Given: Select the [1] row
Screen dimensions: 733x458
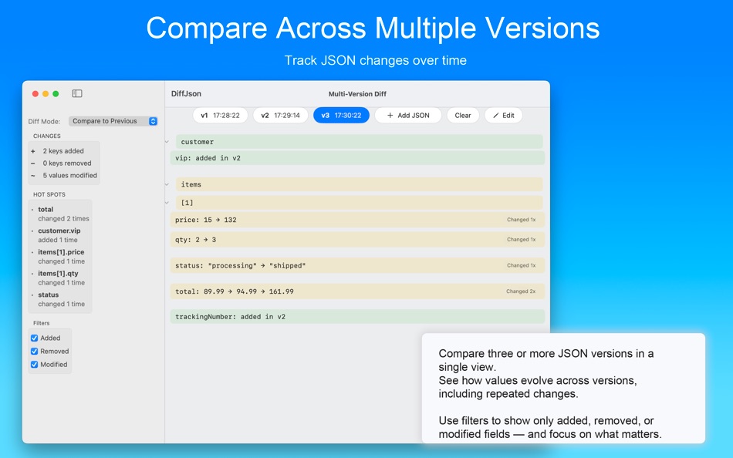Looking at the screenshot, I should tap(359, 203).
